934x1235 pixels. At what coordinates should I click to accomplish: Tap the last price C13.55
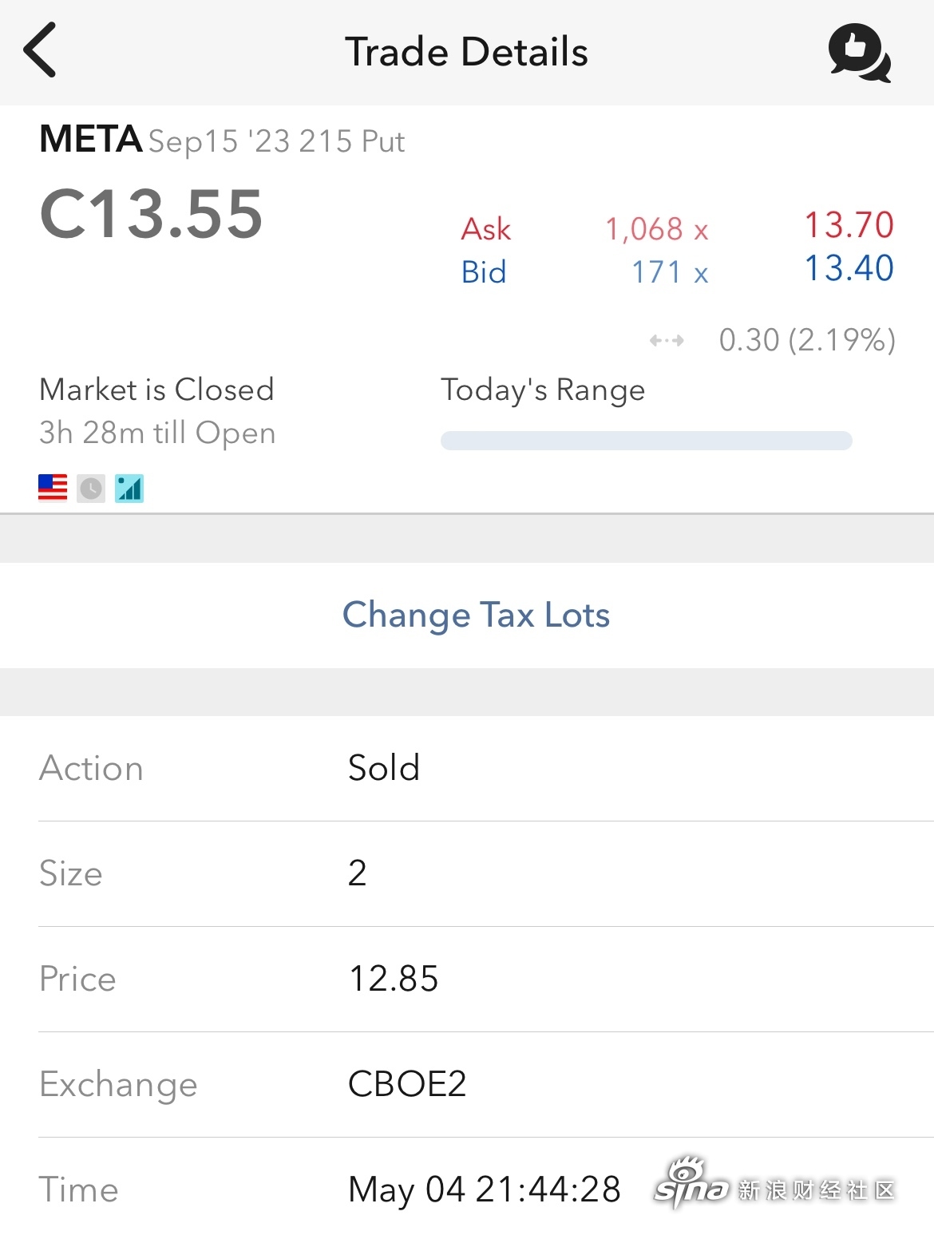[x=151, y=214]
